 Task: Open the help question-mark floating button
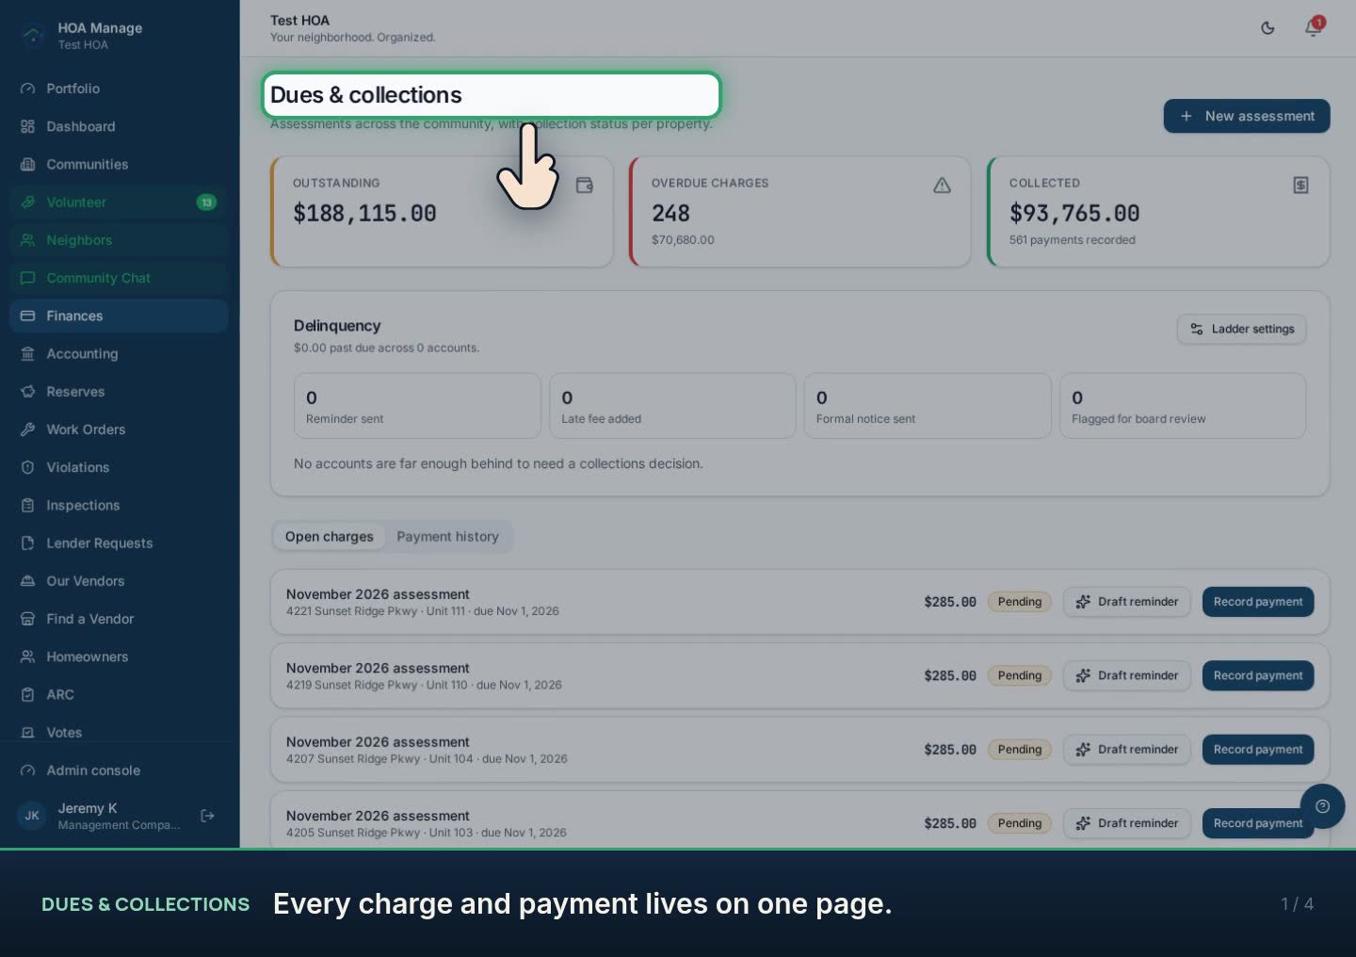tap(1322, 806)
